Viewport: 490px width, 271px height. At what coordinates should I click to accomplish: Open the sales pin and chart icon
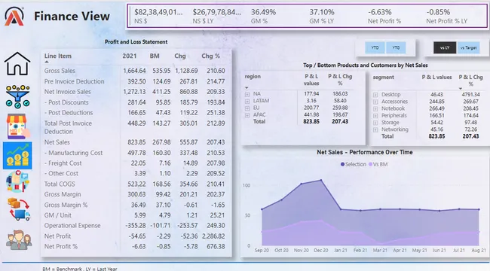point(17,181)
